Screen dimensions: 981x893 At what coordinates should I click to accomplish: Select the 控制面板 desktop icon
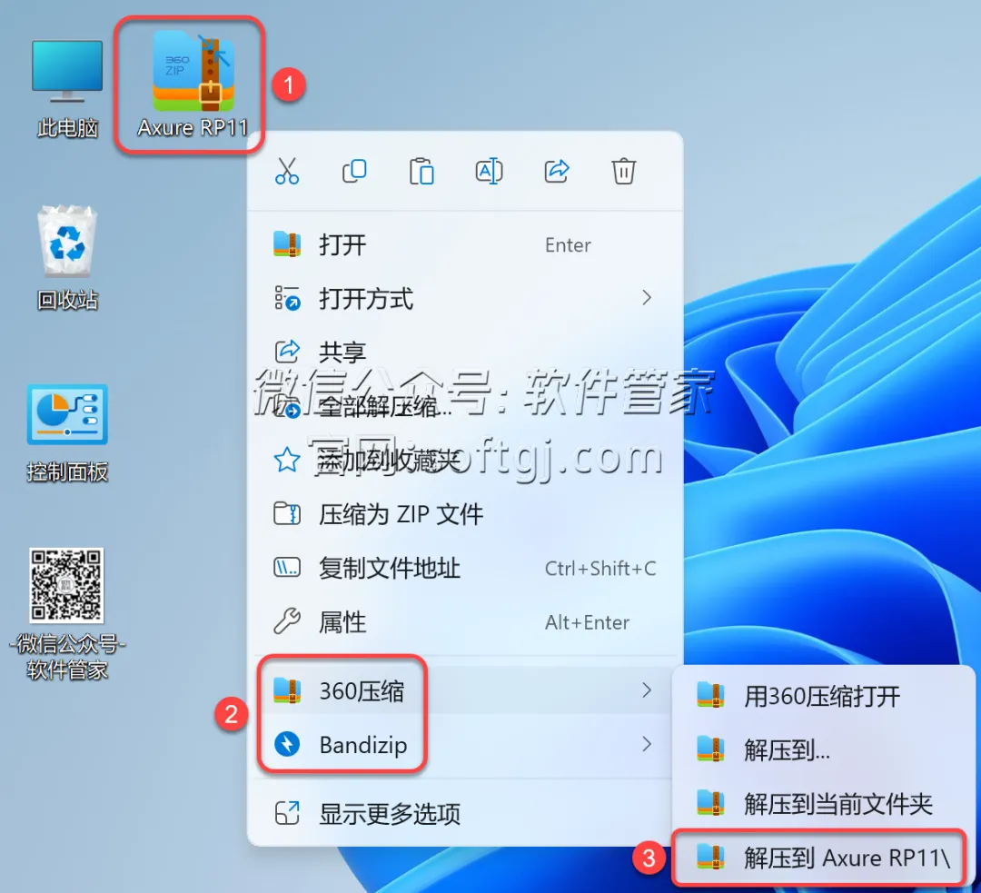(x=67, y=433)
